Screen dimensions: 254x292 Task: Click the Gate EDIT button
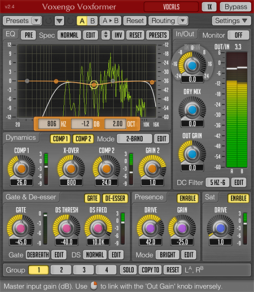click(x=59, y=255)
